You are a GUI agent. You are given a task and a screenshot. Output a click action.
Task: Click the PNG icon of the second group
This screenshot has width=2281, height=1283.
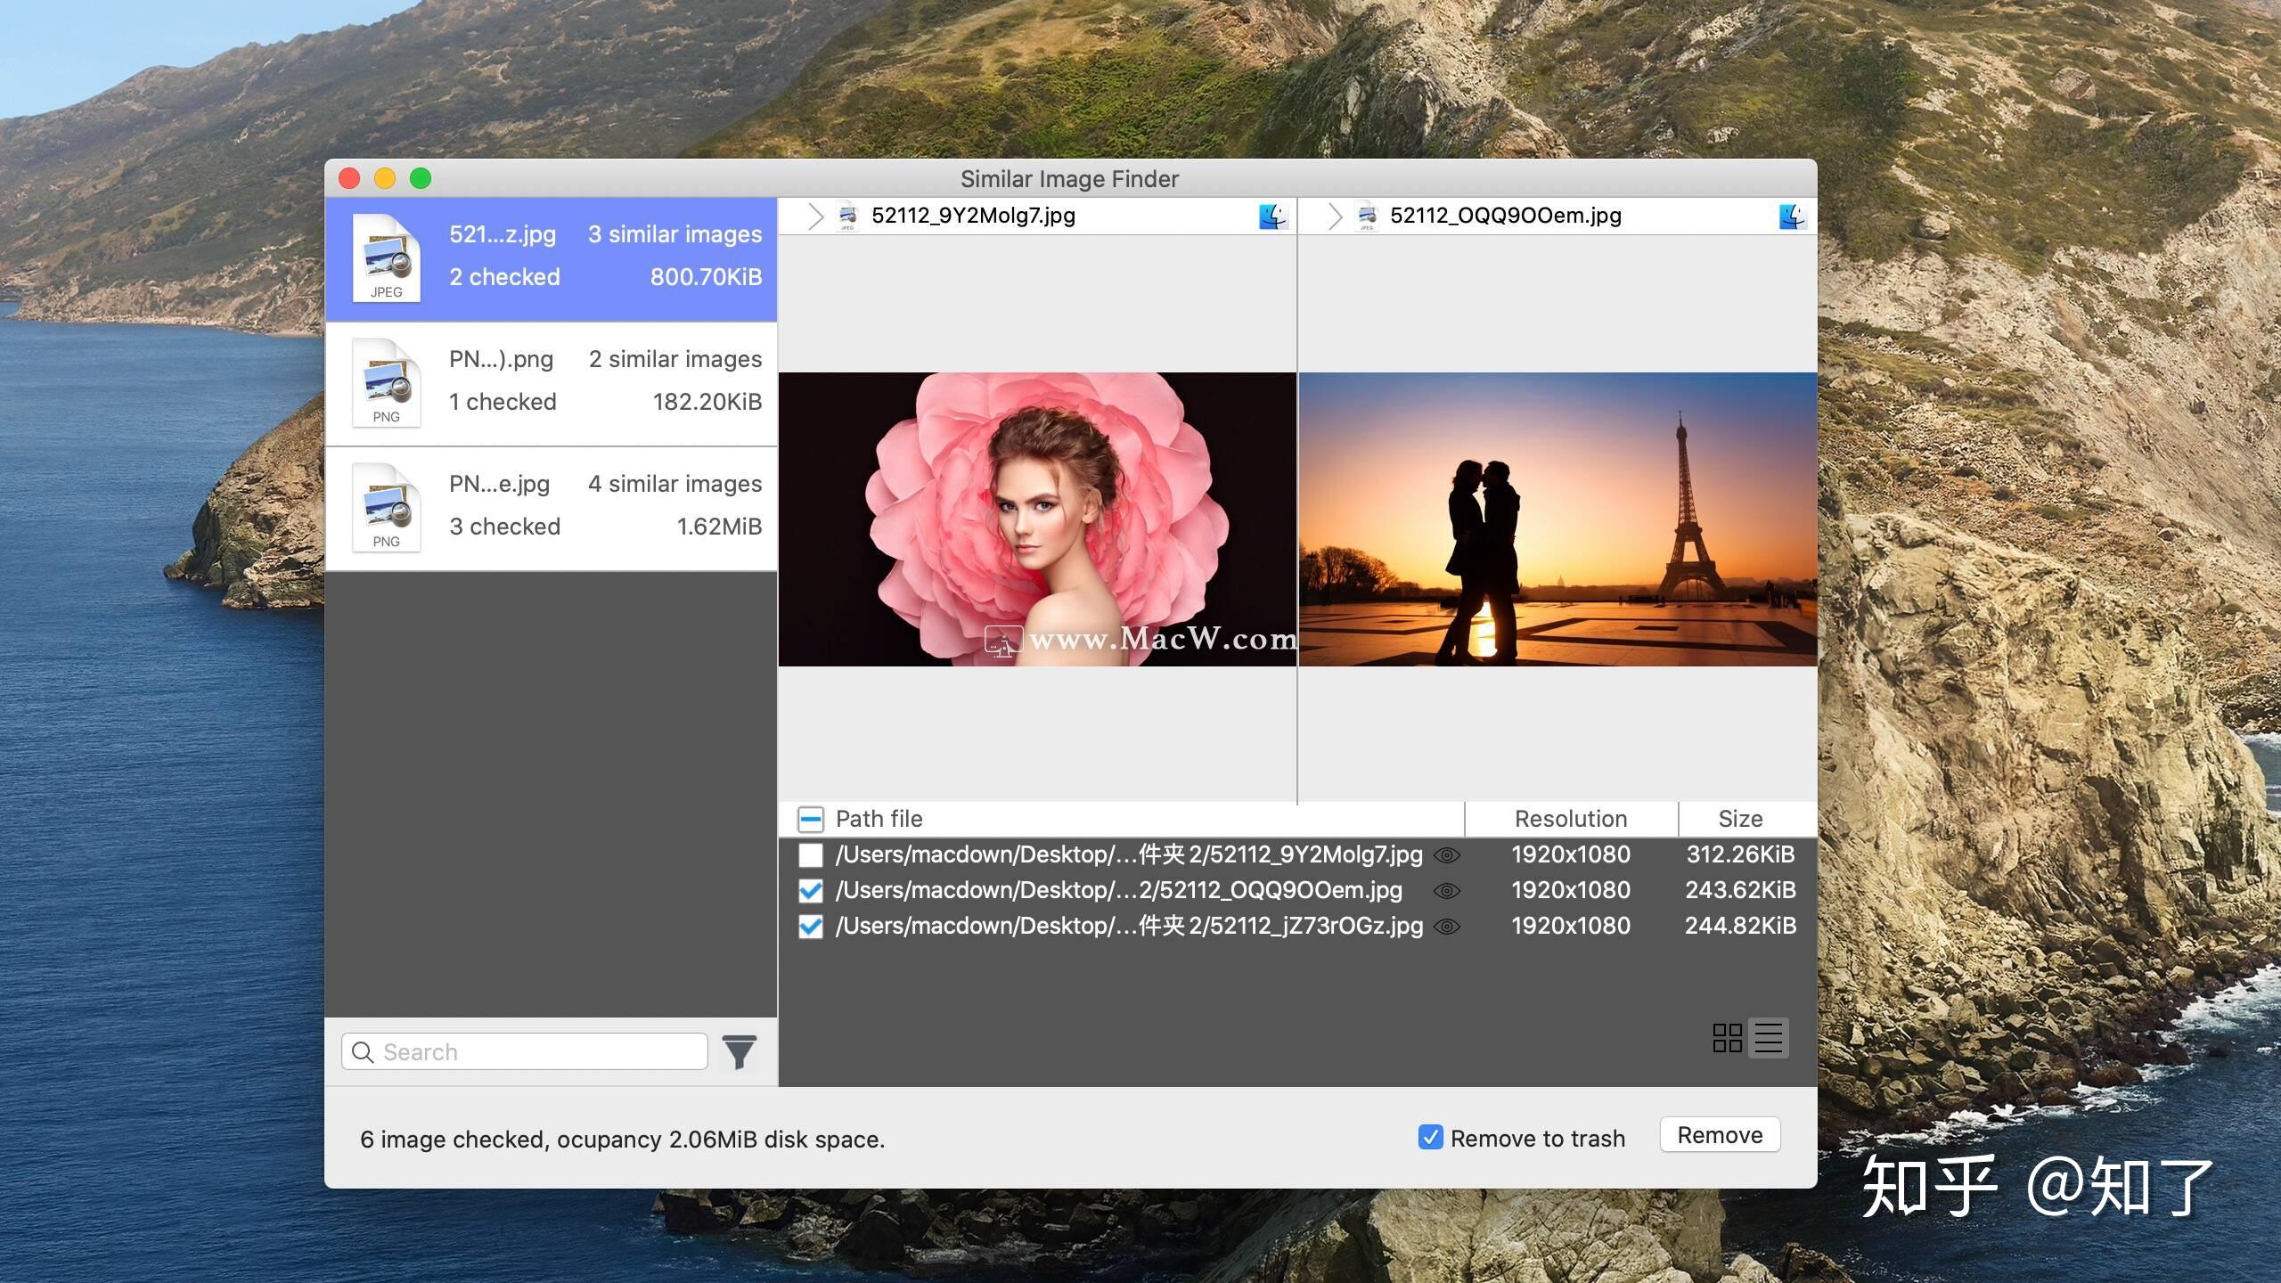coord(385,383)
